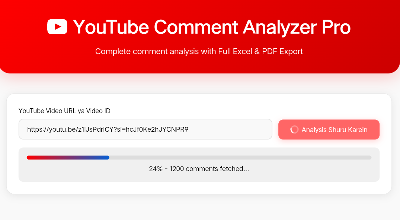Click the loading spinner inside the analysis button
This screenshot has height=220, width=400.
(x=294, y=129)
